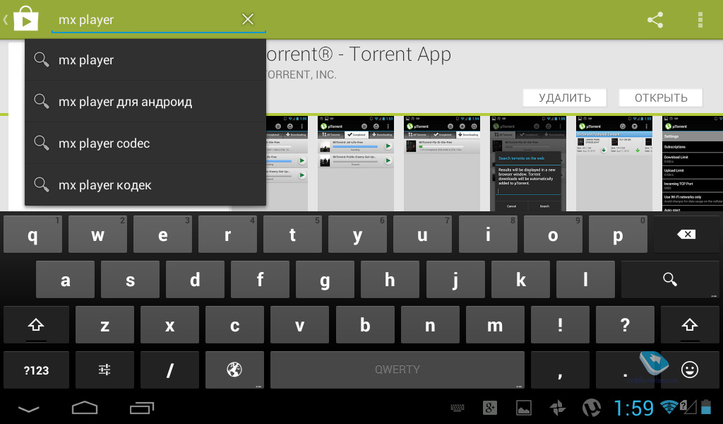
Task: Tap the ОТКРЫТЬ button
Action: tap(661, 98)
